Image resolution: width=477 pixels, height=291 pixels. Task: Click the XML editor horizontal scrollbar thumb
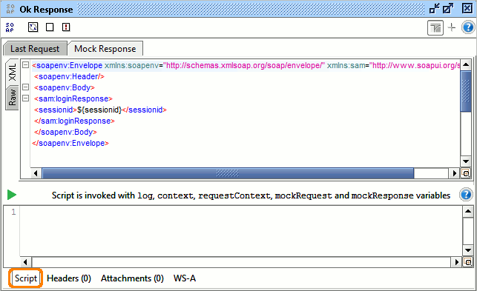pyautogui.click(x=228, y=173)
